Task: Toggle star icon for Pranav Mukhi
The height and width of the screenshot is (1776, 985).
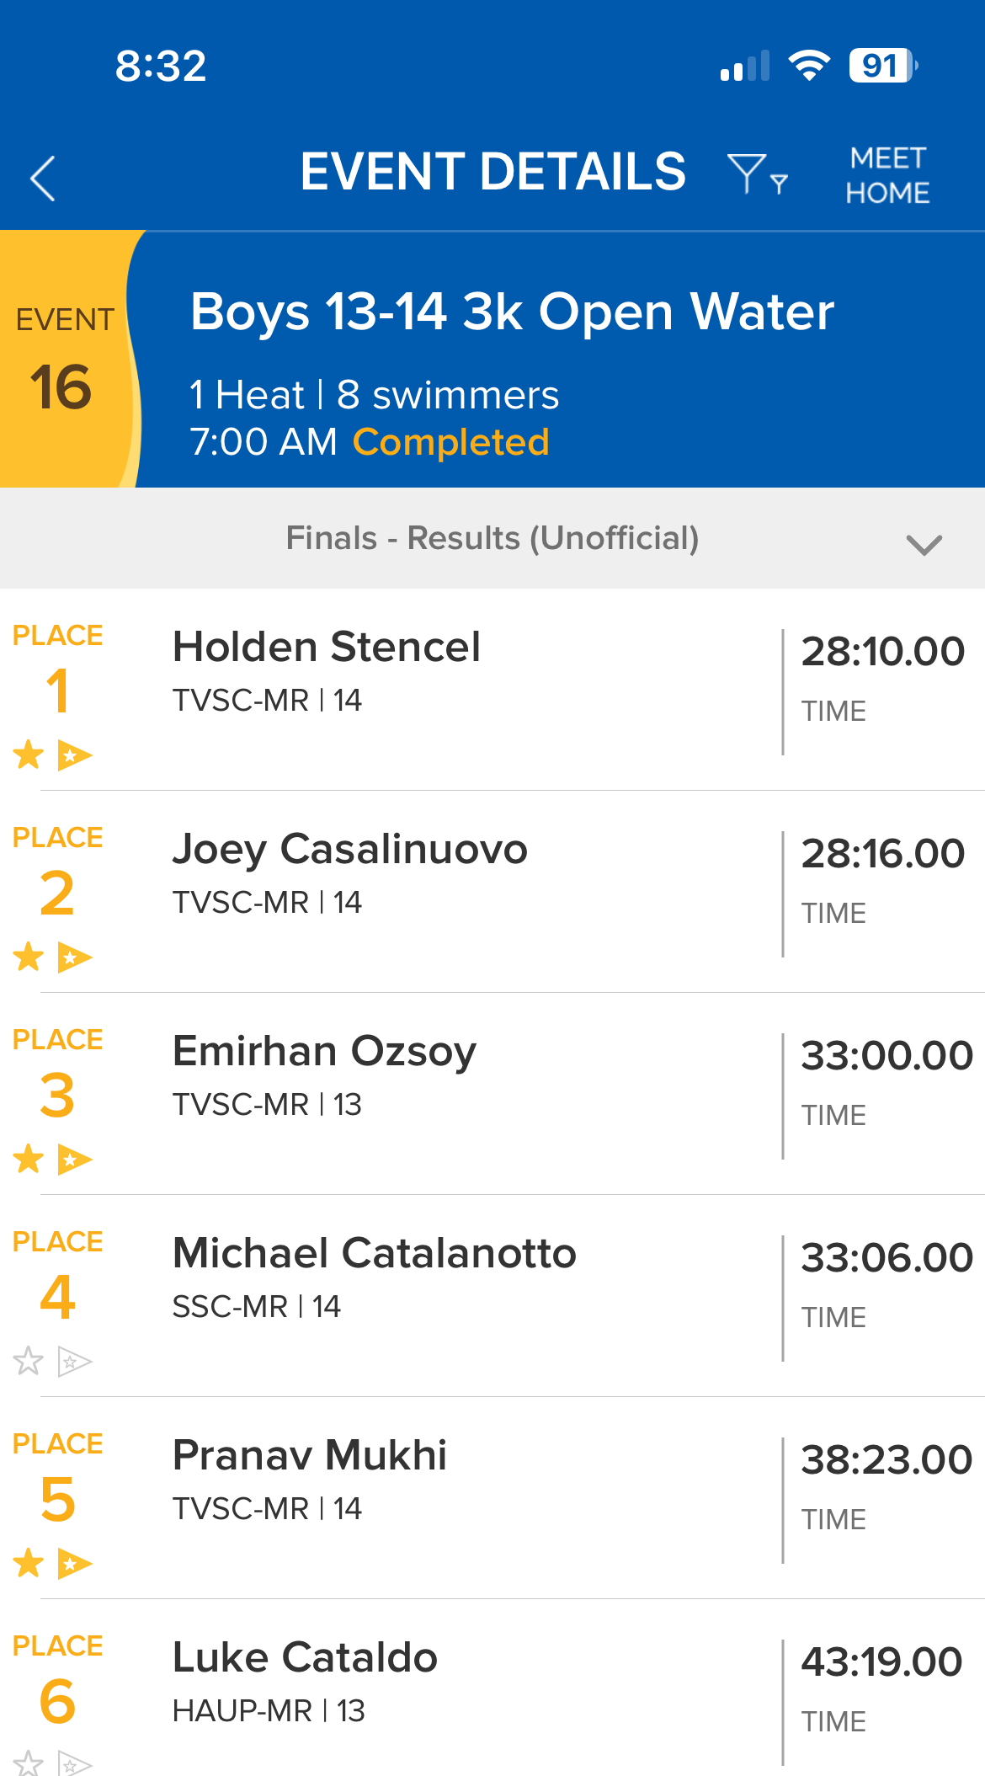Action: click(x=28, y=1563)
